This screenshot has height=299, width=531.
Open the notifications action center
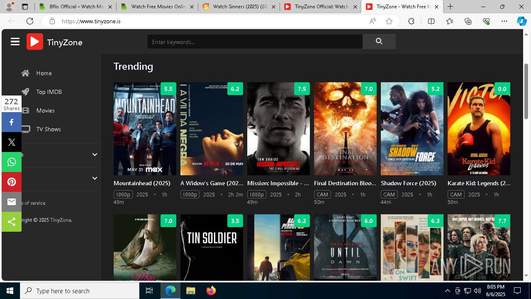point(517,291)
